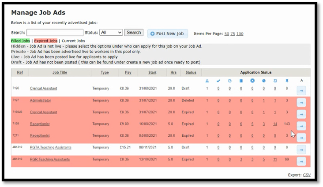Show 50 items per page
323x187 pixels.
227,34
